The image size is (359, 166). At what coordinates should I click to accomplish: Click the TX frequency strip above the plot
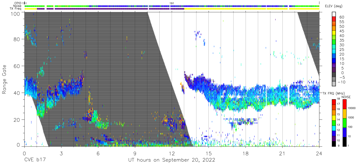[172, 9]
